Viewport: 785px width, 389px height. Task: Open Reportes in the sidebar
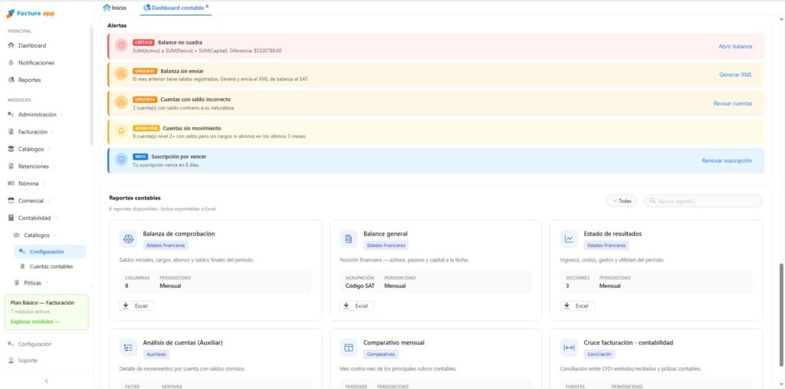(30, 80)
